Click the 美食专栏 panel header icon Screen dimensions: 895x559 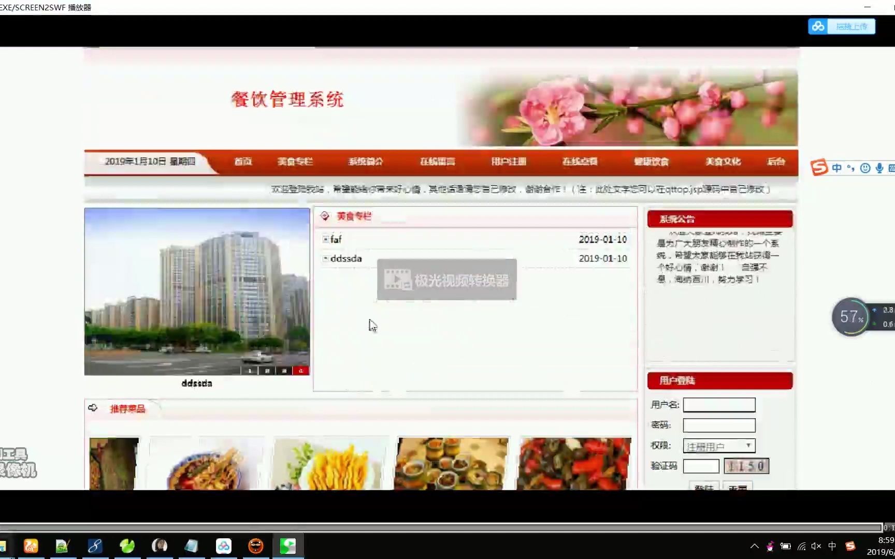[324, 216]
